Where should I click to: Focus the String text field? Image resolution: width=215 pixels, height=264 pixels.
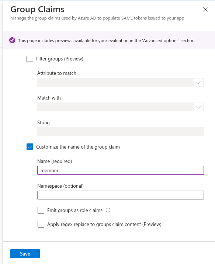coord(121,132)
